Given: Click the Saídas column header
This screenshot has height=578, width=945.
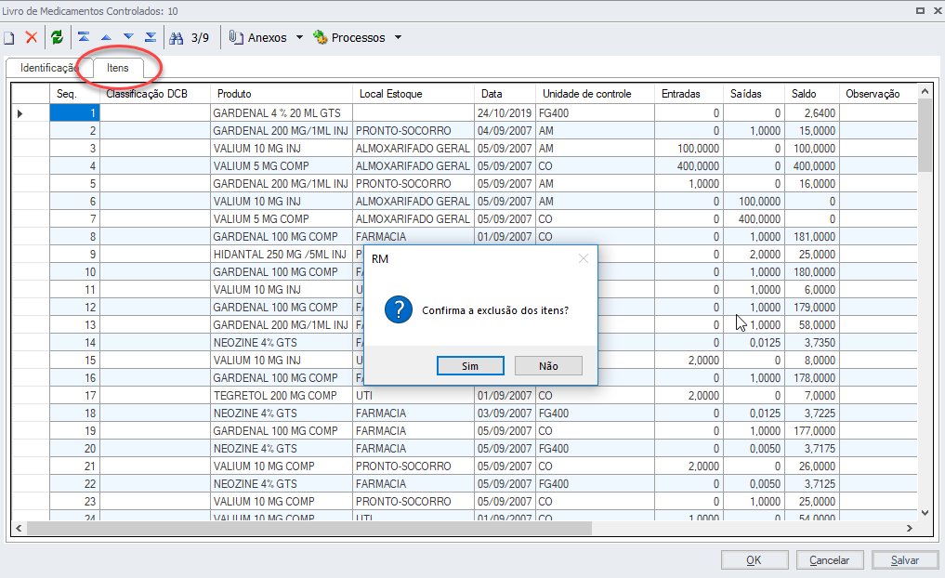Looking at the screenshot, I should (x=754, y=94).
